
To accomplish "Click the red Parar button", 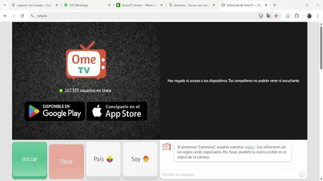I will [66, 161].
